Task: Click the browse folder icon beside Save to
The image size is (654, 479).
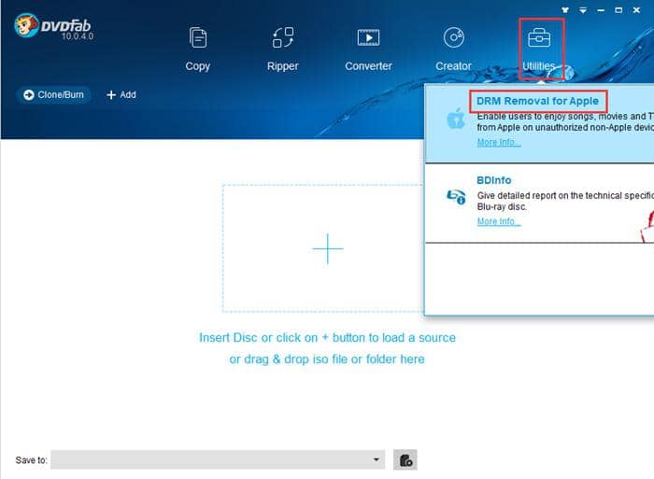Action: coord(405,459)
